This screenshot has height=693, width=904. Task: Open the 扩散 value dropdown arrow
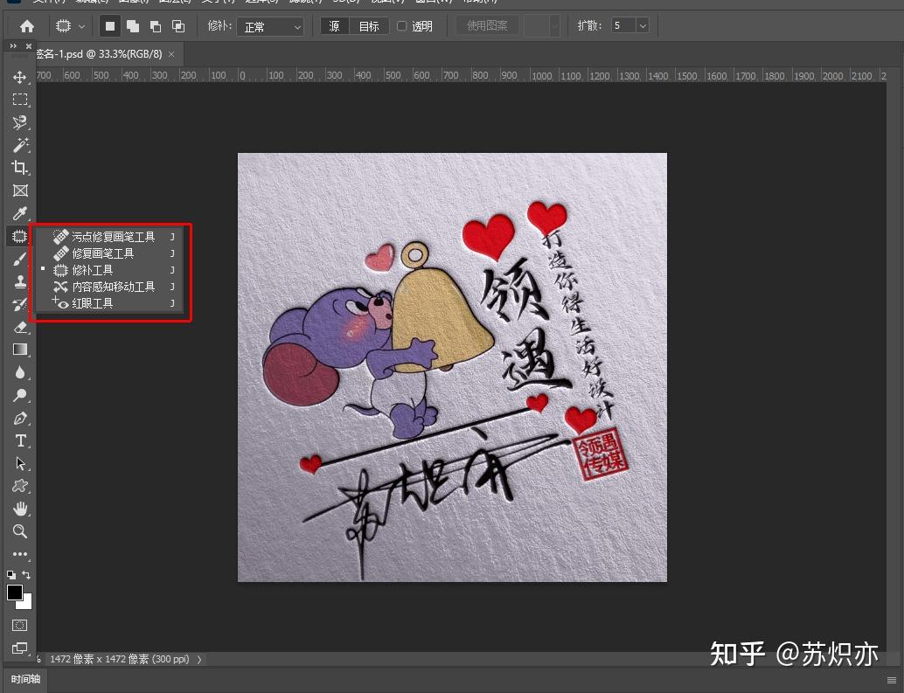643,26
